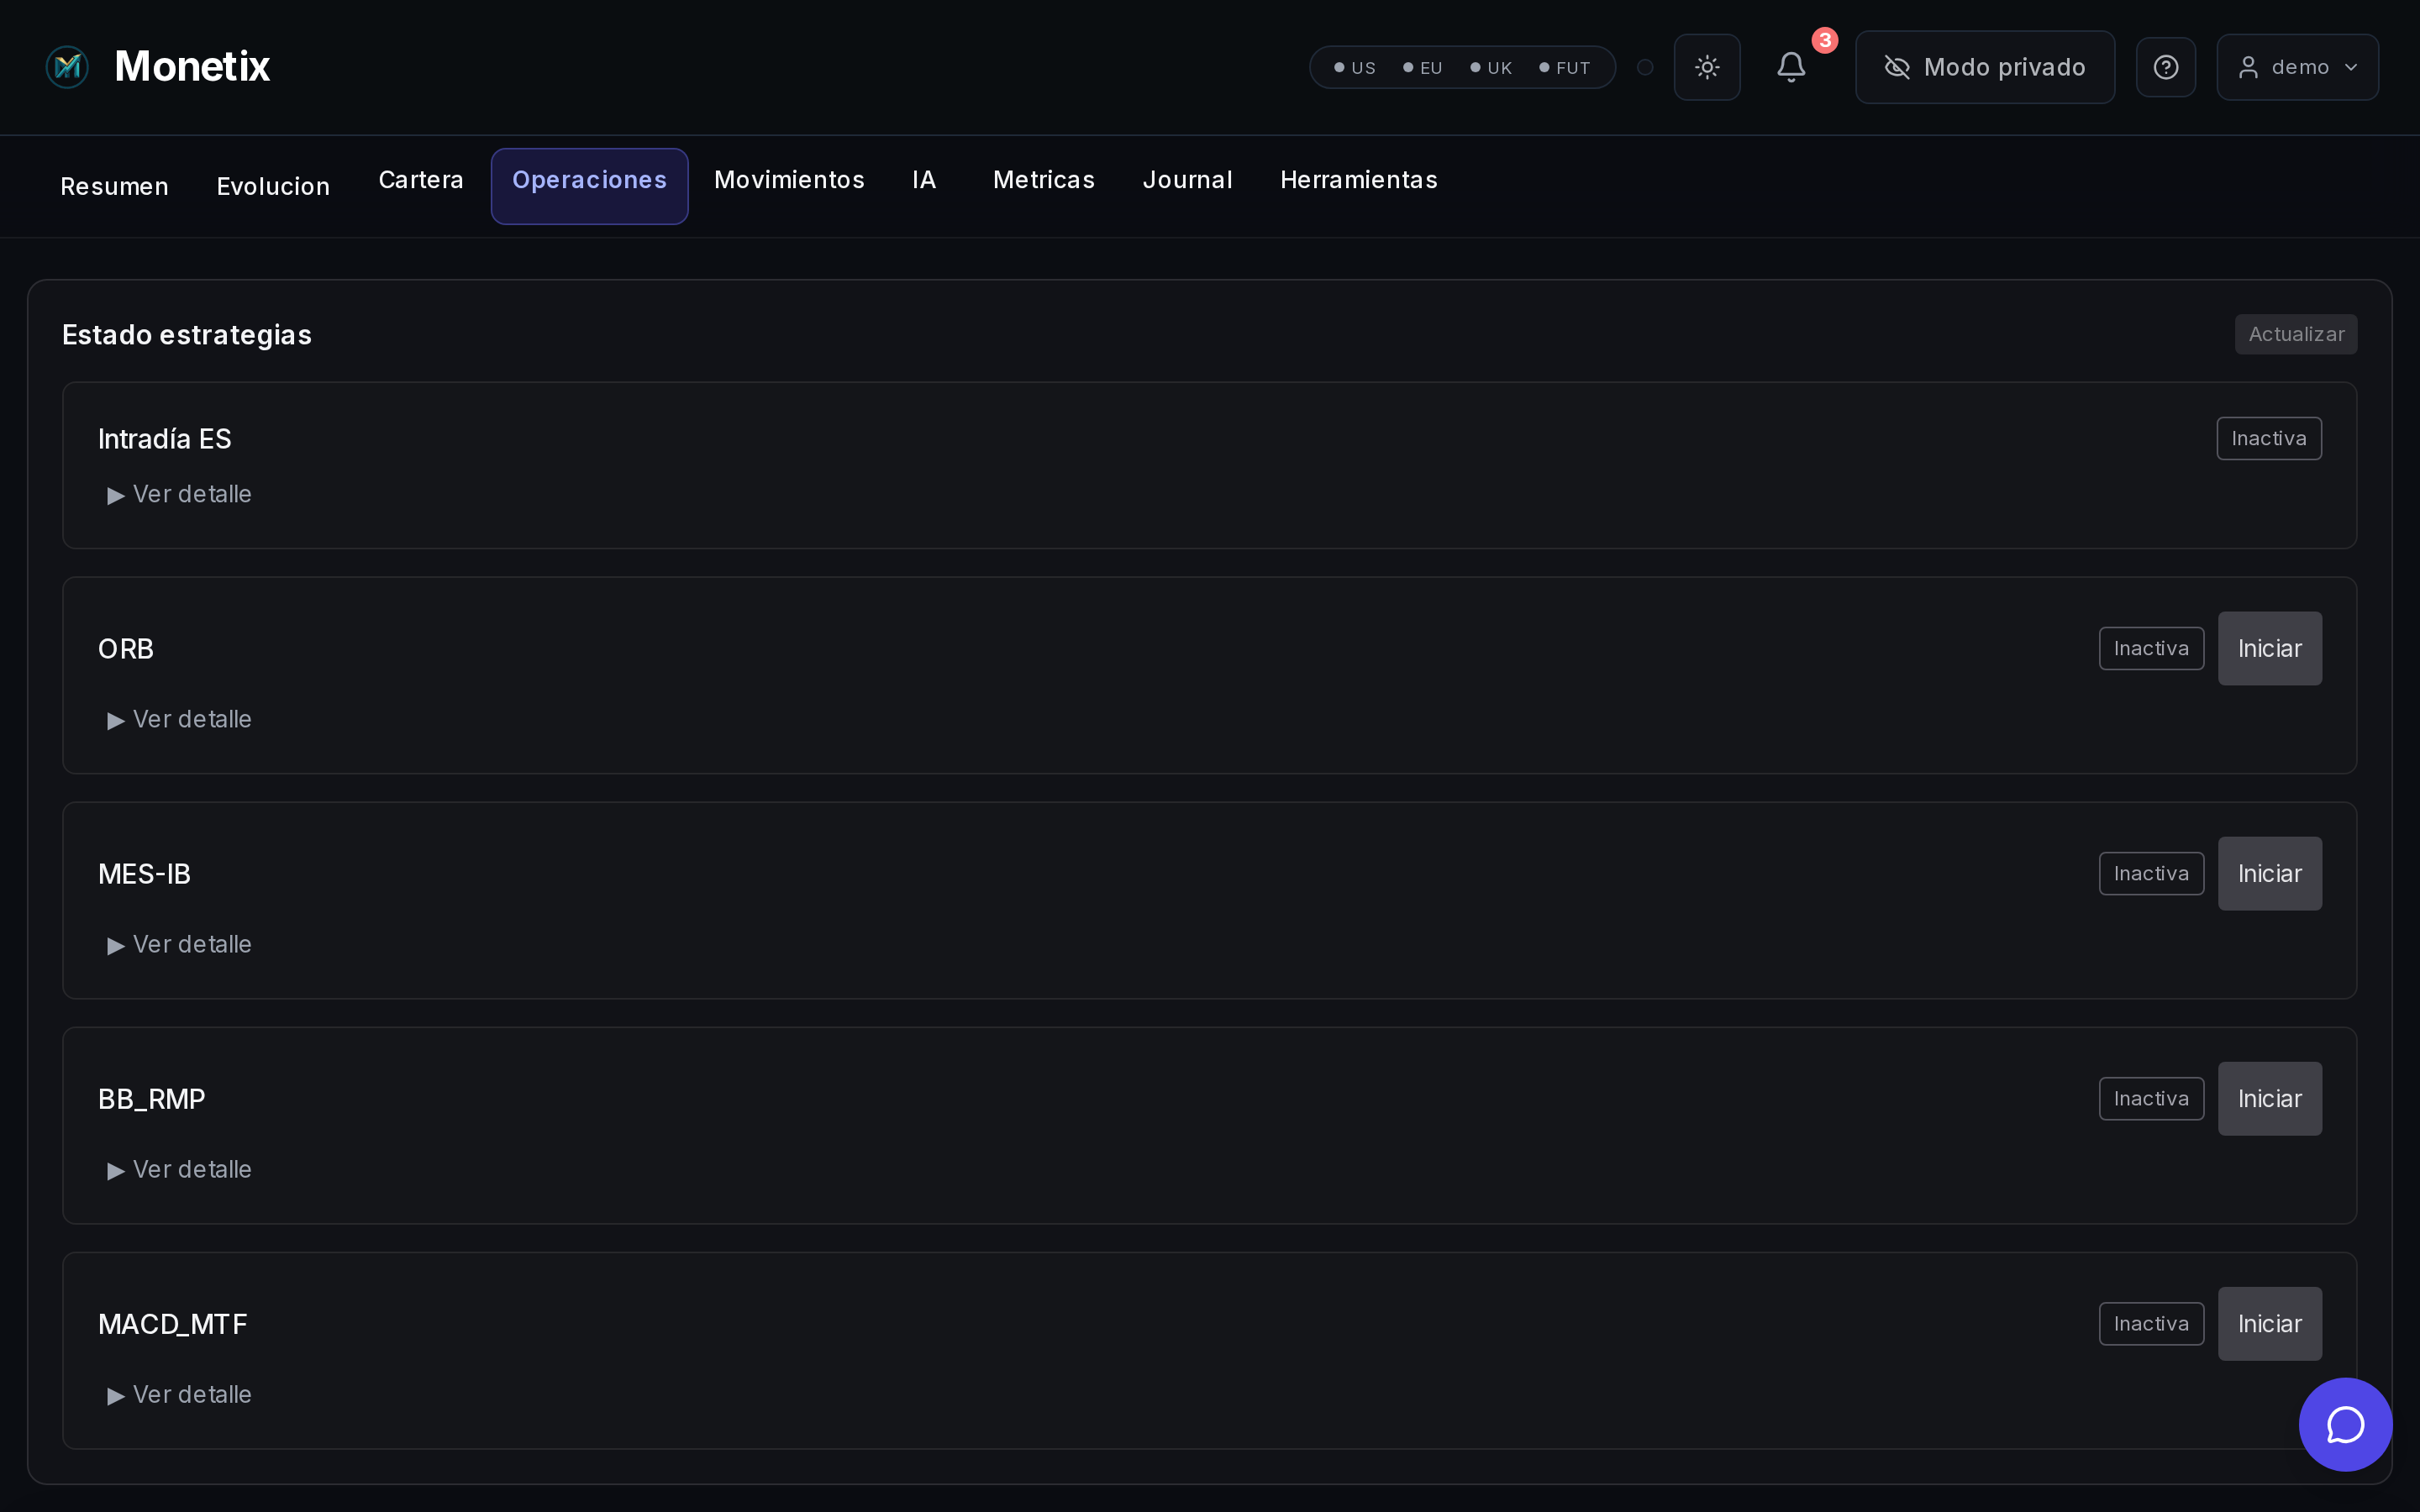Click the Actualizar button
2420x1512 pixels.
[2295, 334]
